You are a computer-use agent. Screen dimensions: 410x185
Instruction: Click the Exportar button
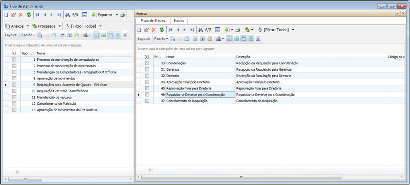102,15
